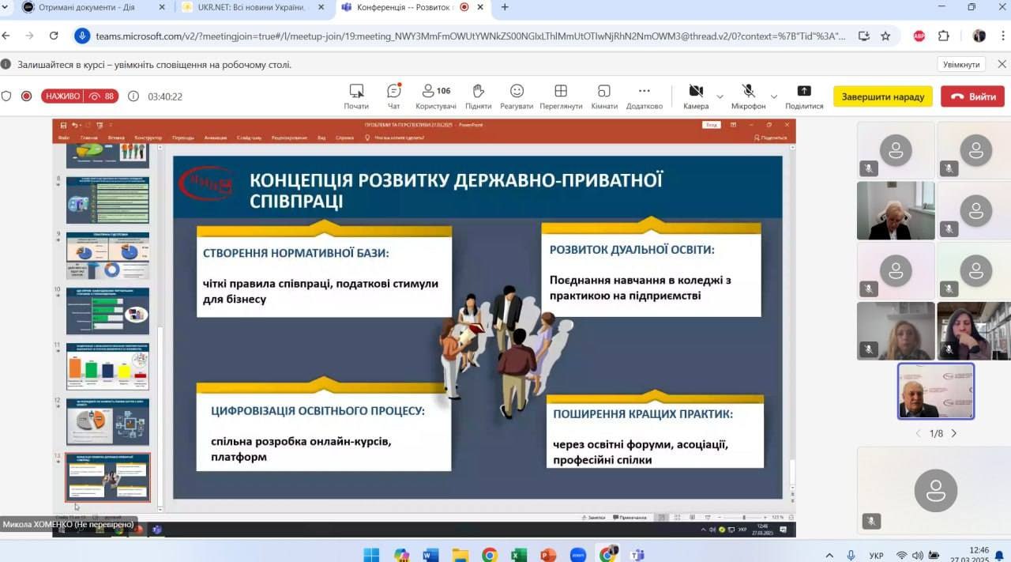Click the 03:40:22 meeting timer

[x=165, y=96]
